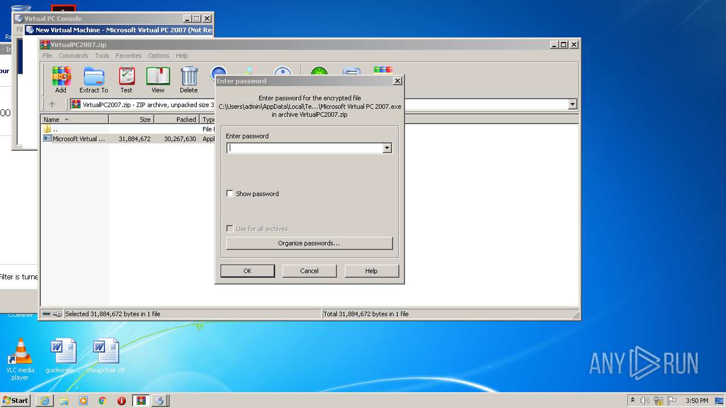Select the guidesrelev document on desktop
This screenshot has width=726, height=408.
(63, 356)
